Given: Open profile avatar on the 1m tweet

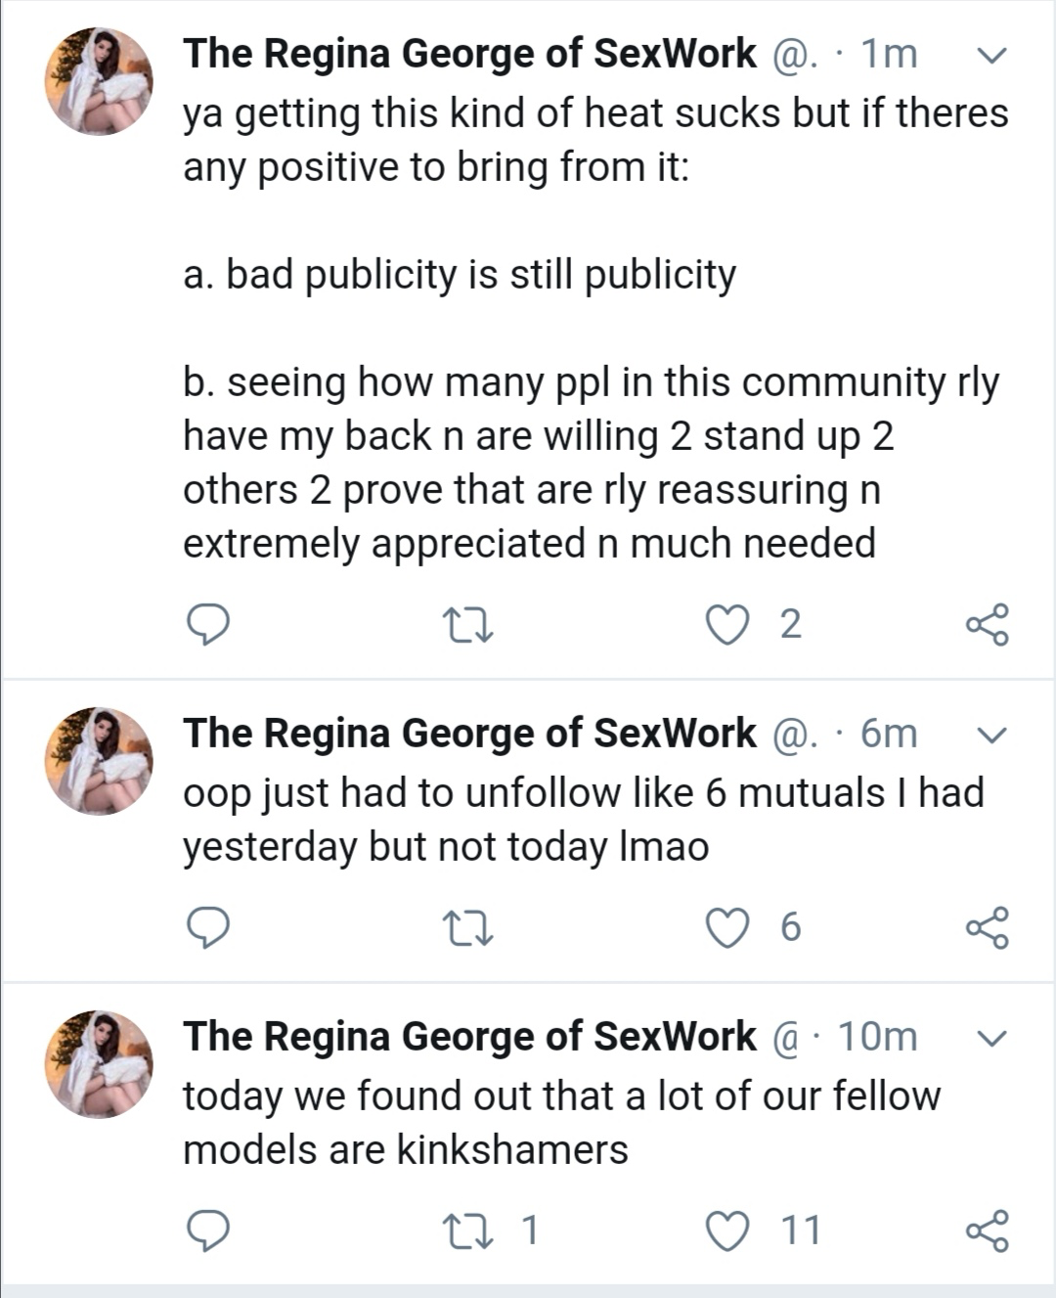Looking at the screenshot, I should [99, 81].
